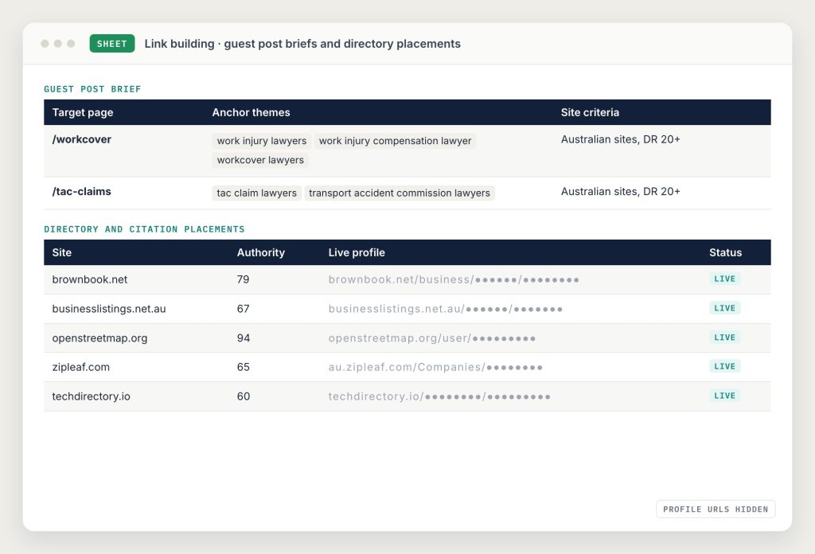The image size is (815, 554).
Task: Click the LIVE badge for zipleaf.com
Action: [724, 366]
